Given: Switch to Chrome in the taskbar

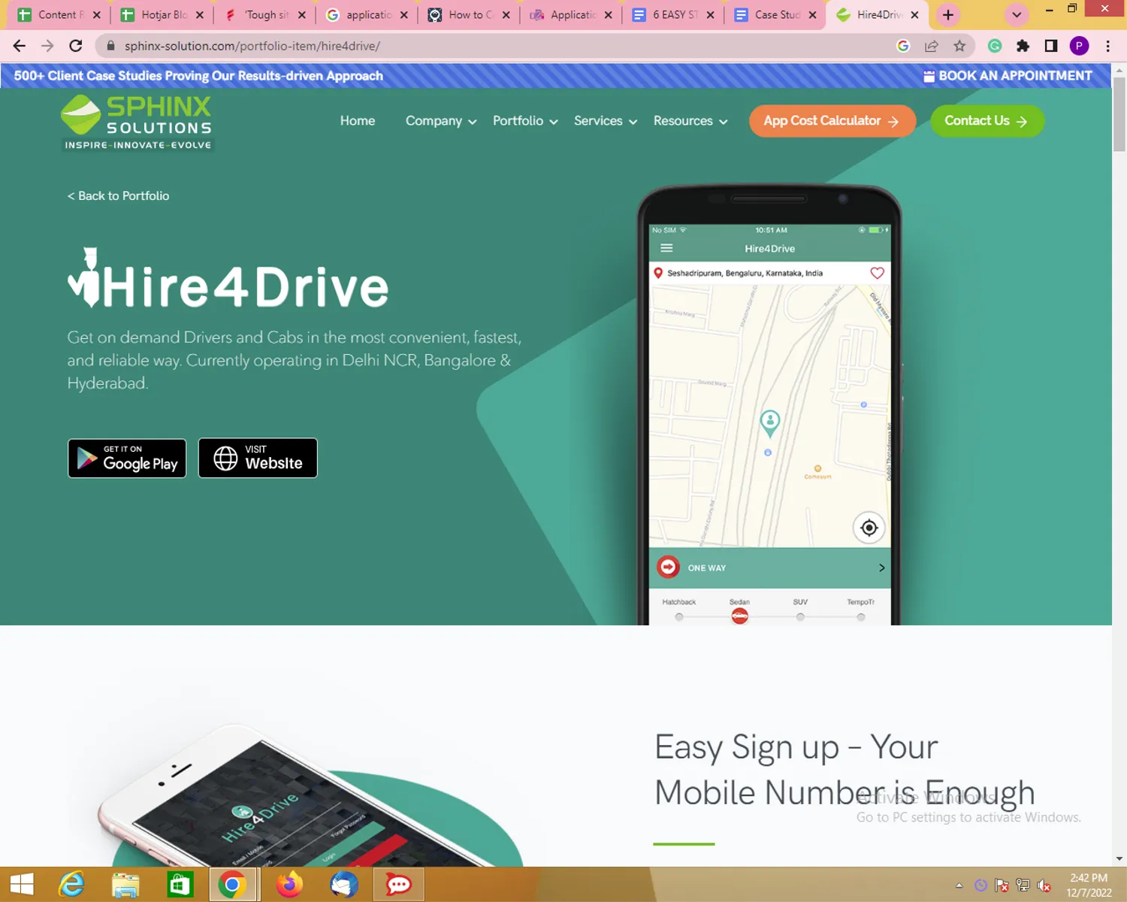Looking at the screenshot, I should (232, 885).
